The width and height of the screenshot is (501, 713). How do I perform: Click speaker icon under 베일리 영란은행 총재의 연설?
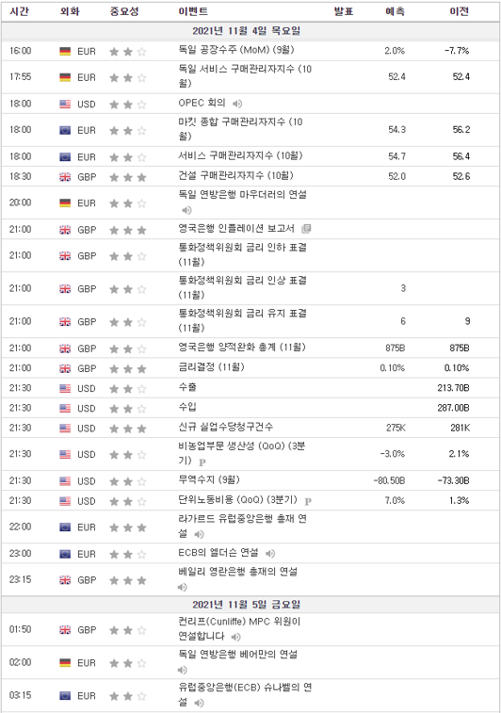click(x=183, y=587)
